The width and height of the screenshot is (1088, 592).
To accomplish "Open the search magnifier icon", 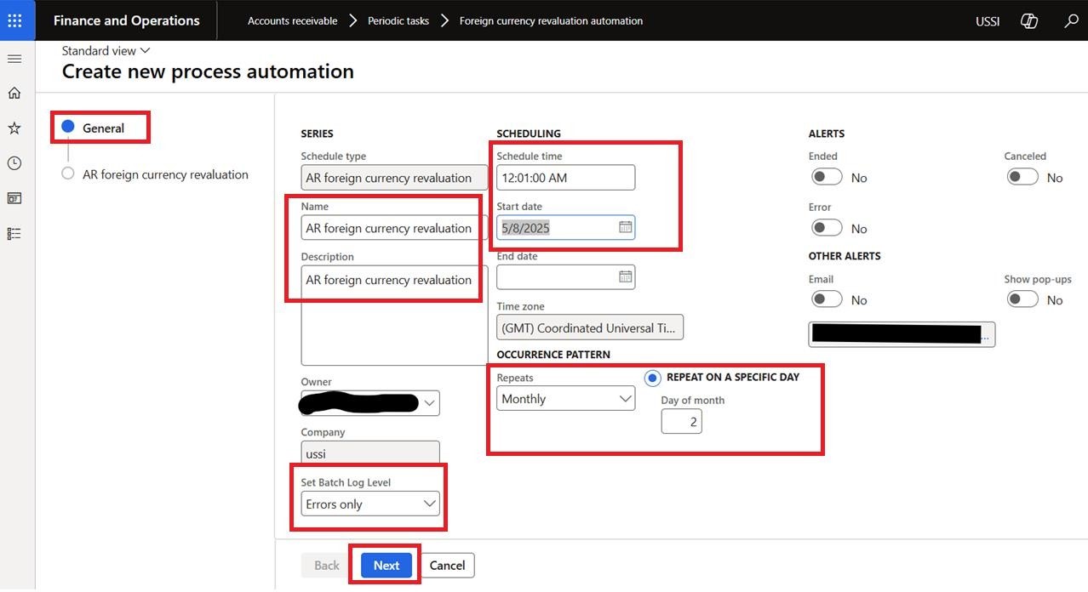I will pos(1071,21).
